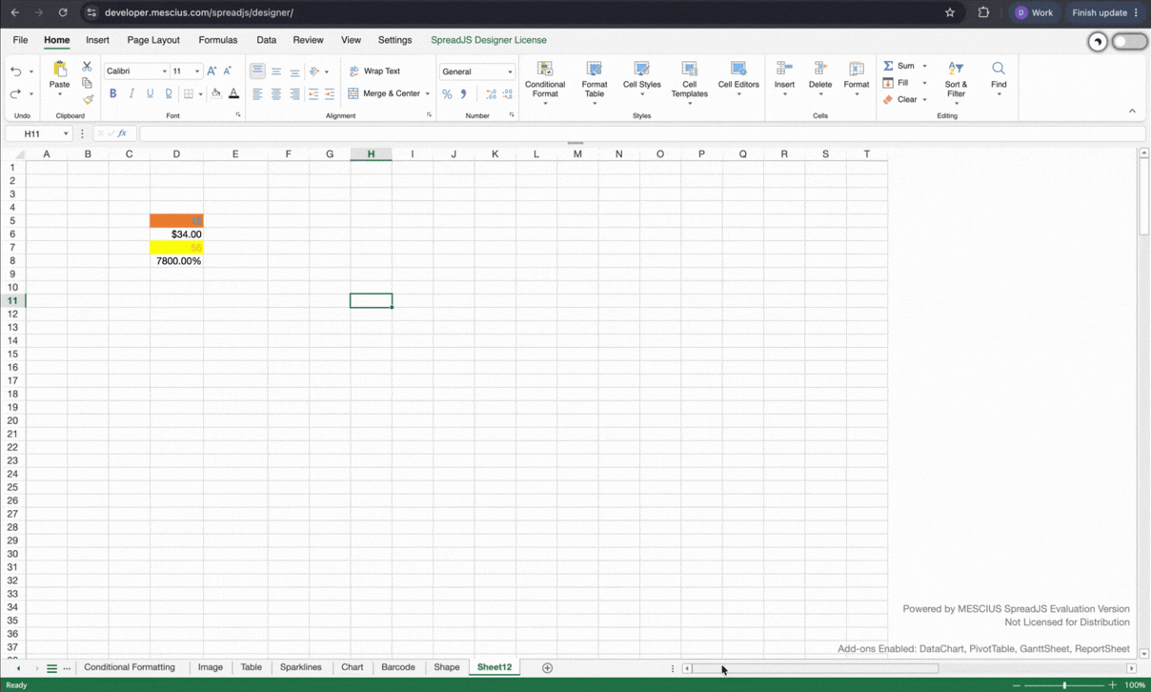This screenshot has width=1151, height=692.
Task: Toggle Italic formatting
Action: (x=131, y=93)
